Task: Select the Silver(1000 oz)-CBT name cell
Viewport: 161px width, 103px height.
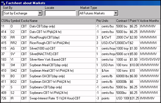Action: [x=63, y=49]
